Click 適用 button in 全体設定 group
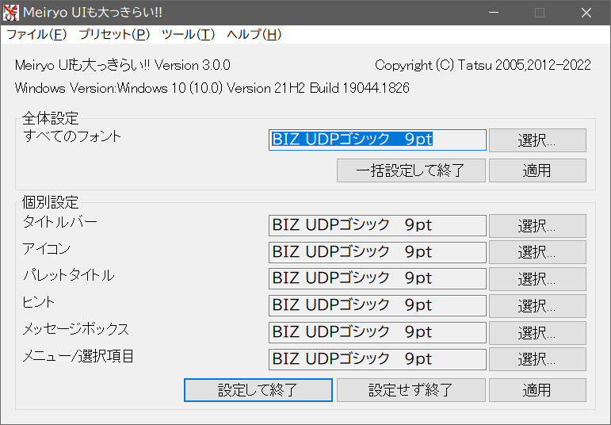Image resolution: width=611 pixels, height=425 pixels. [537, 170]
